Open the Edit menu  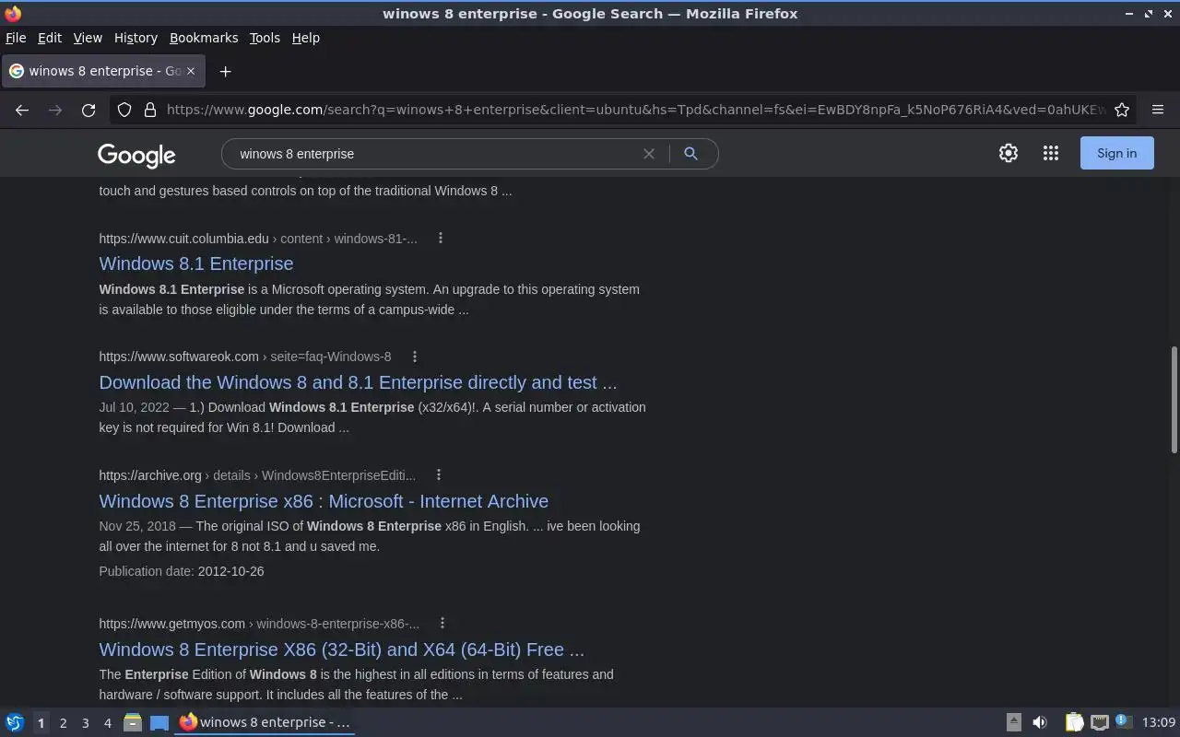(x=50, y=38)
